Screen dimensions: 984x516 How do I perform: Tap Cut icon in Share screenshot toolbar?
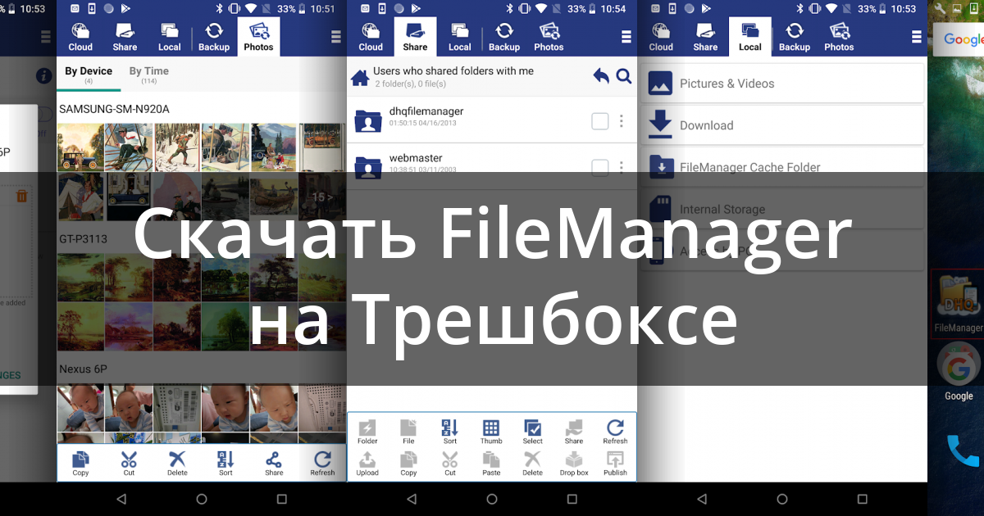point(450,464)
